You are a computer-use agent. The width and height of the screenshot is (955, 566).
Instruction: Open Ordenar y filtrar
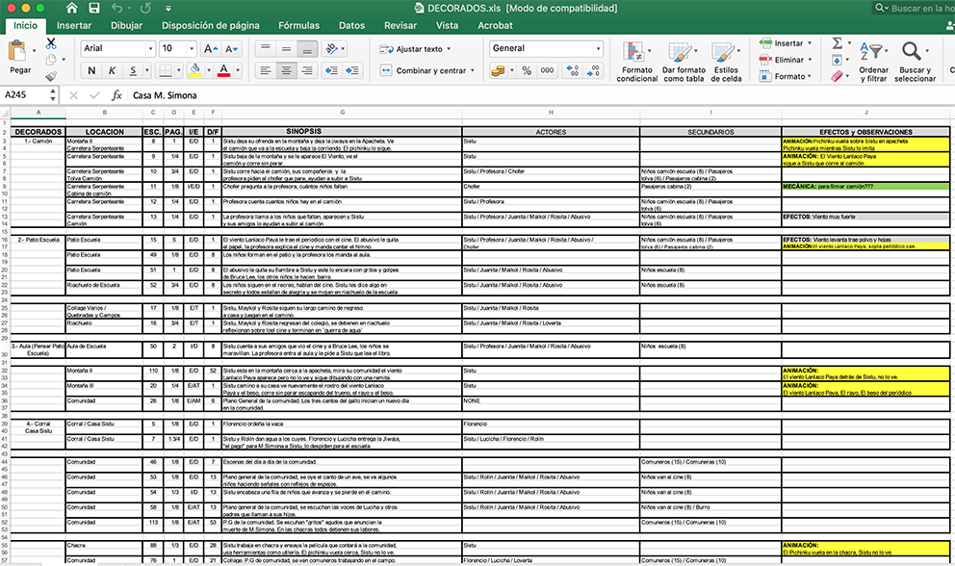coord(874,62)
